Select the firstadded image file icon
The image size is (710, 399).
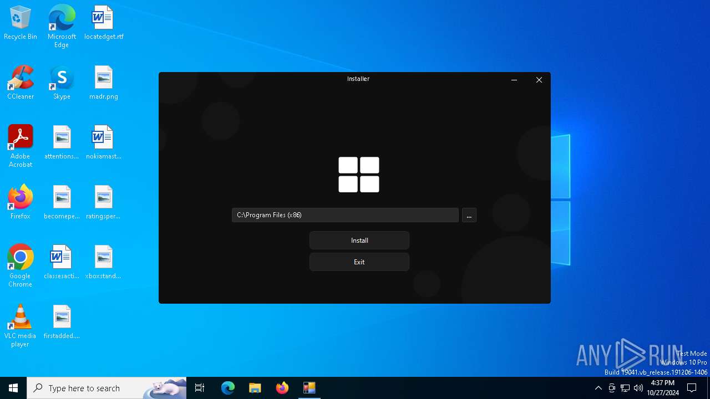pyautogui.click(x=62, y=323)
